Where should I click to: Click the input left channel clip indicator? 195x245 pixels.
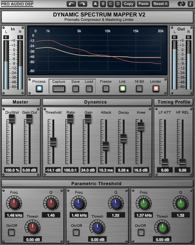click(x=6, y=37)
